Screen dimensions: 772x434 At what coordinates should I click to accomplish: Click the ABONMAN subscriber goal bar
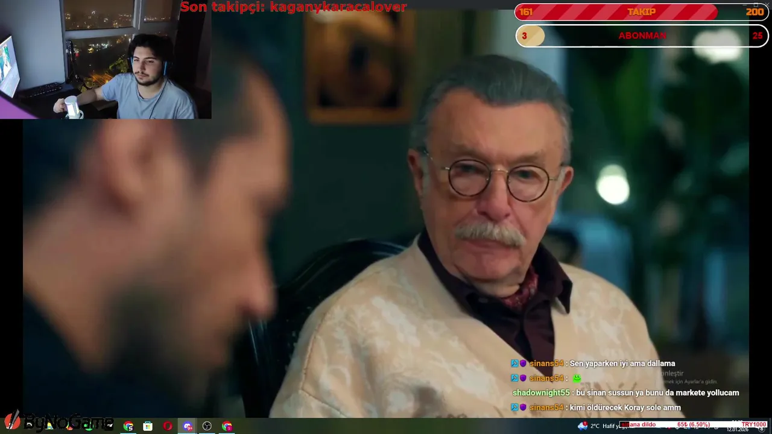(642, 36)
